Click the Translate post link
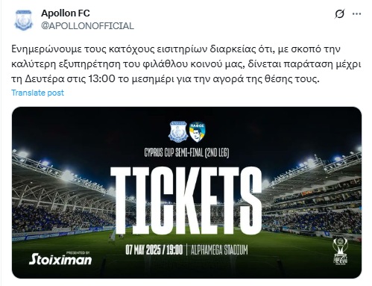 point(37,93)
